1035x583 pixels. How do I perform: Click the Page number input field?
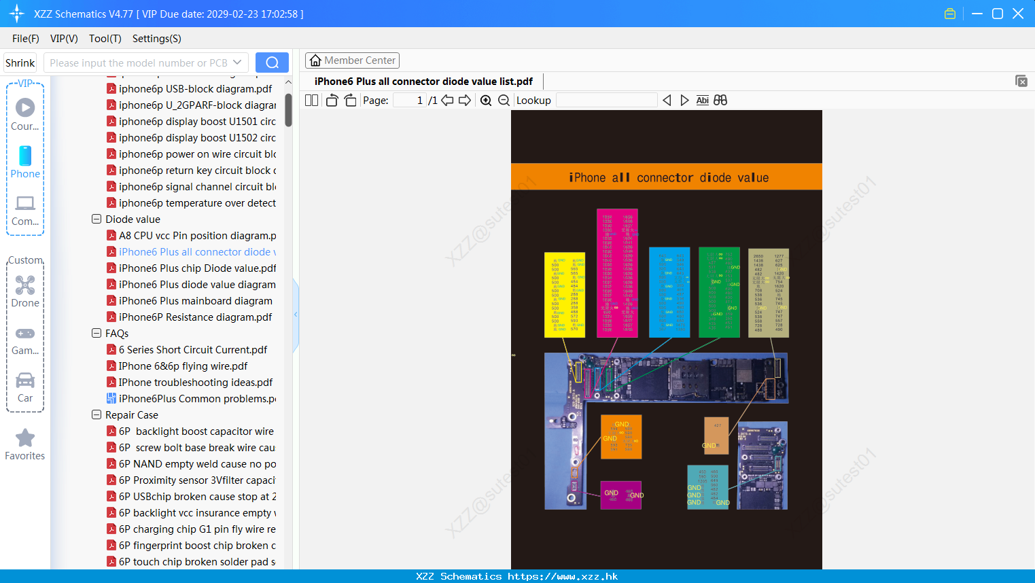(410, 101)
